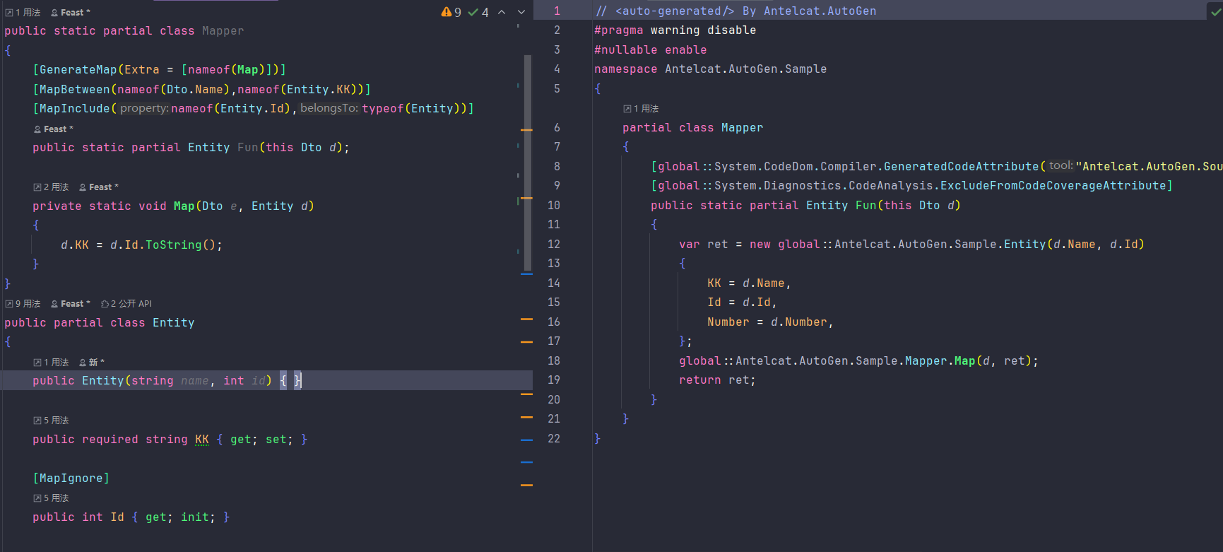This screenshot has width=1223, height=552.
Task: Click the green inspection checkmark in the right editor
Action: 1216,11
